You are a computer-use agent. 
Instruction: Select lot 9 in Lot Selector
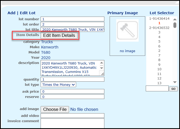[159, 64]
